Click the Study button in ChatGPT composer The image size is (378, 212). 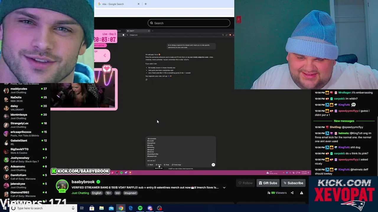(x=167, y=165)
